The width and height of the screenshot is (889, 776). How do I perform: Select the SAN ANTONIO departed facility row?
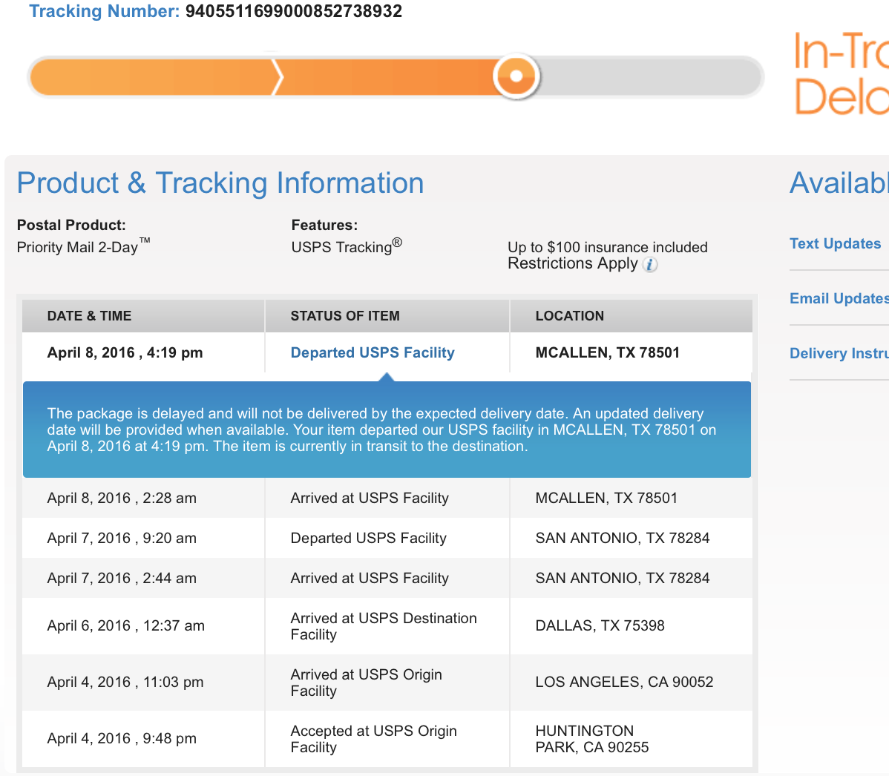pos(371,538)
